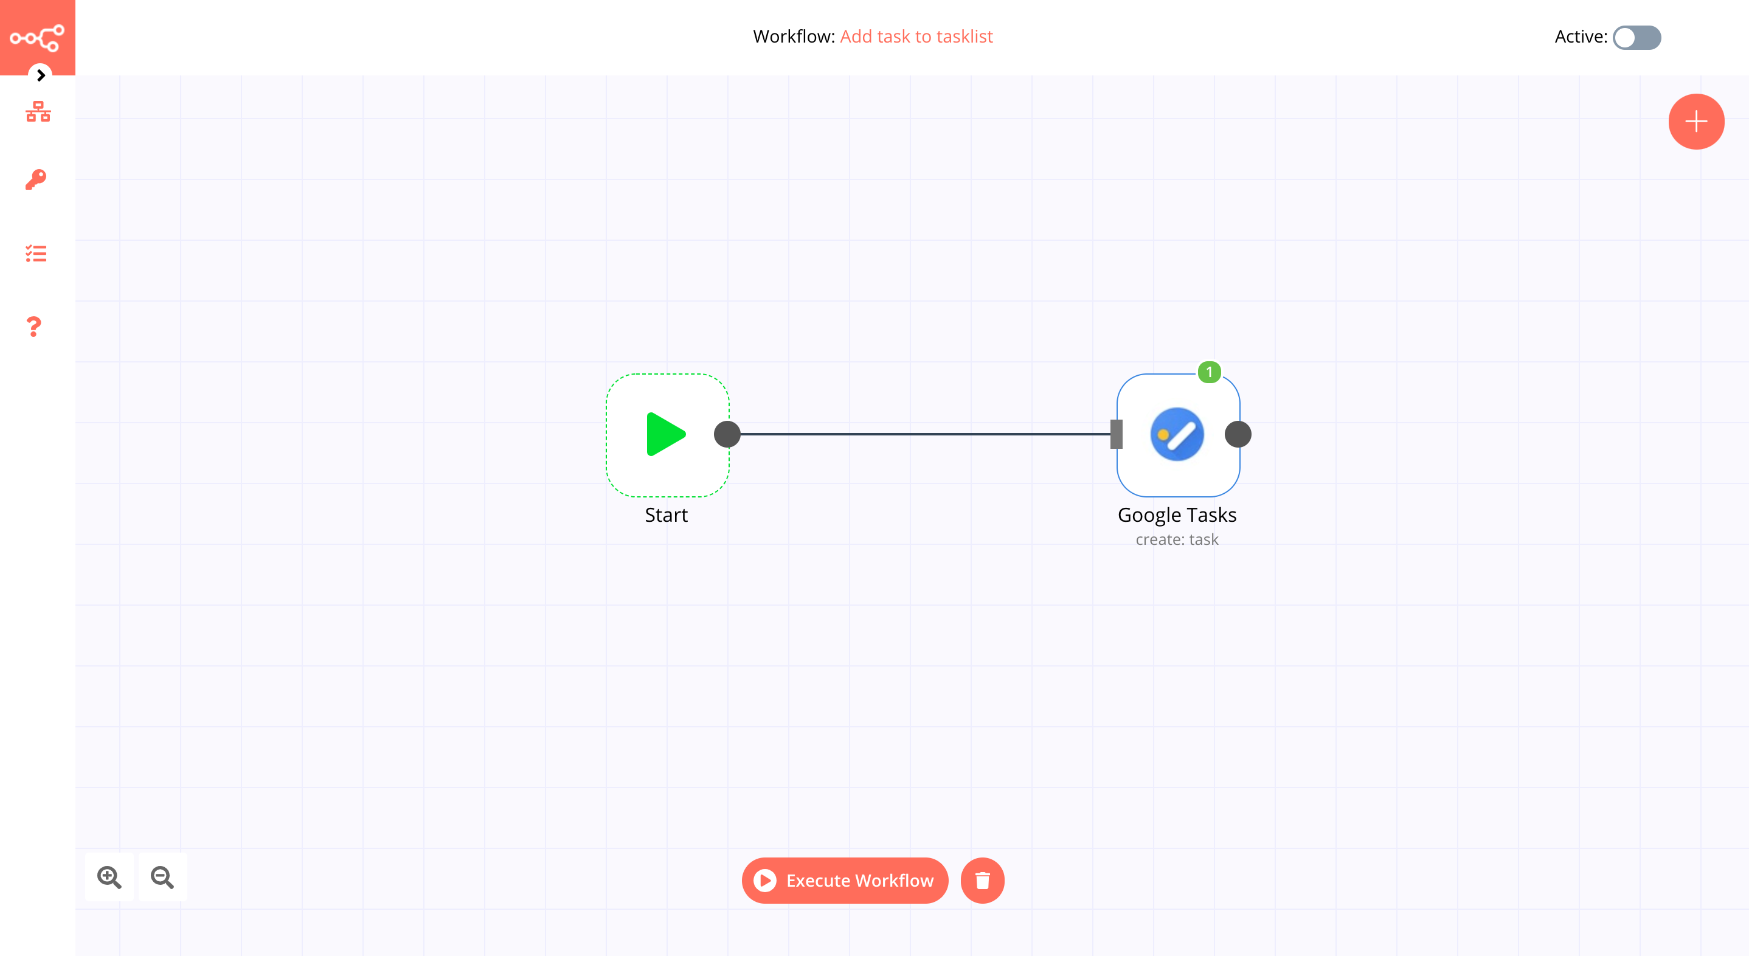Add a new node with the plus button

[1695, 122]
